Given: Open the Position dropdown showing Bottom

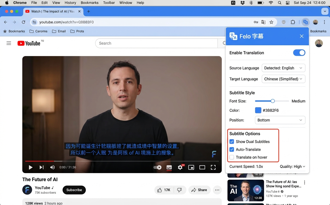Looking at the screenshot, I should click(x=280, y=120).
